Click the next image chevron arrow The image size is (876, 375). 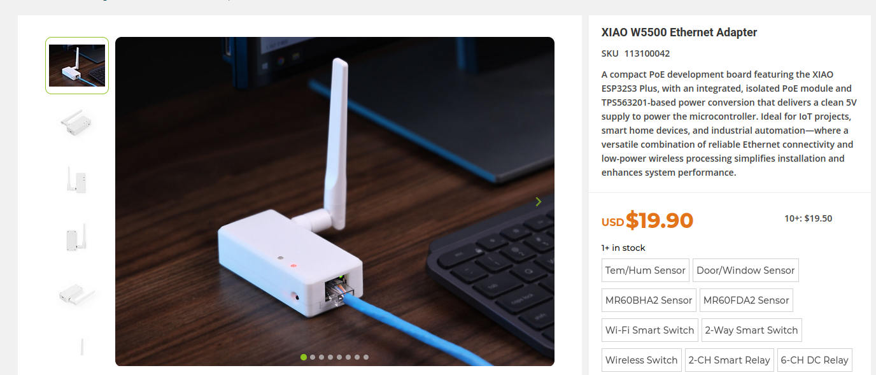tap(539, 202)
